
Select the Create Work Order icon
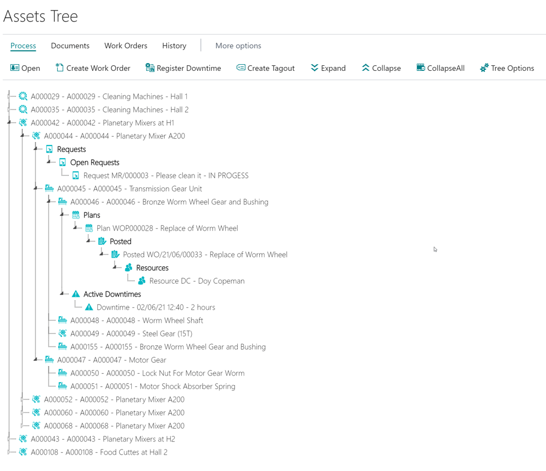pos(58,68)
